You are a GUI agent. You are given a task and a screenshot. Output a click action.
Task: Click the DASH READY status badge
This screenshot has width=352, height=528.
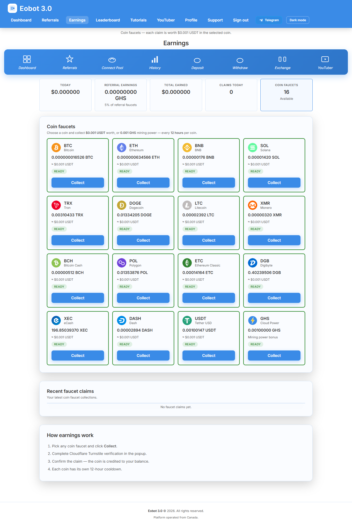124,344
